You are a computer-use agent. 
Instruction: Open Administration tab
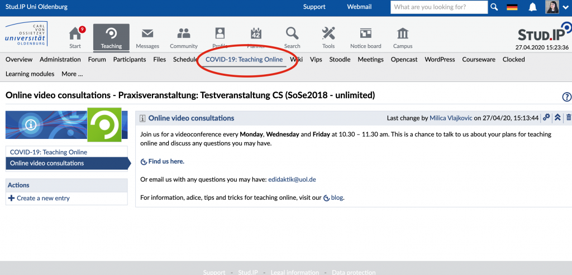(60, 59)
